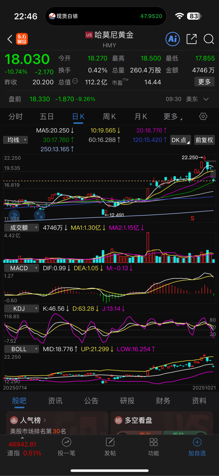Tap the battery 83 indicator

(x=194, y=16)
